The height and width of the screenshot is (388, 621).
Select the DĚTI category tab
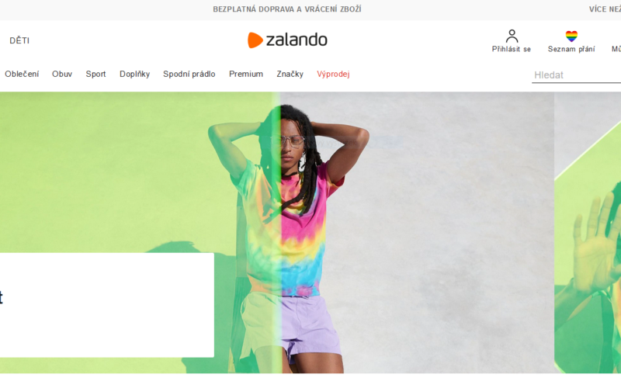[19, 40]
